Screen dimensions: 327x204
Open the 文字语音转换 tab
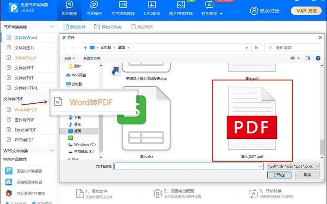[123, 9]
